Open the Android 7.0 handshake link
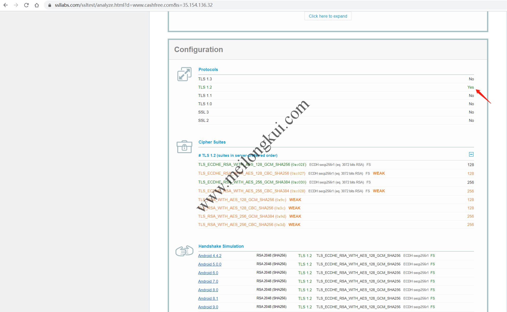The width and height of the screenshot is (507, 312). [x=208, y=281]
